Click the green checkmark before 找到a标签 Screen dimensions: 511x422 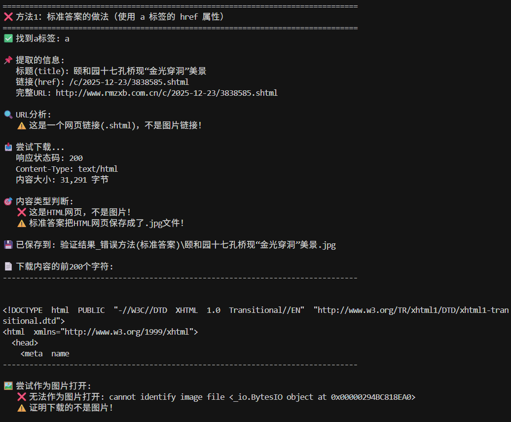point(8,38)
